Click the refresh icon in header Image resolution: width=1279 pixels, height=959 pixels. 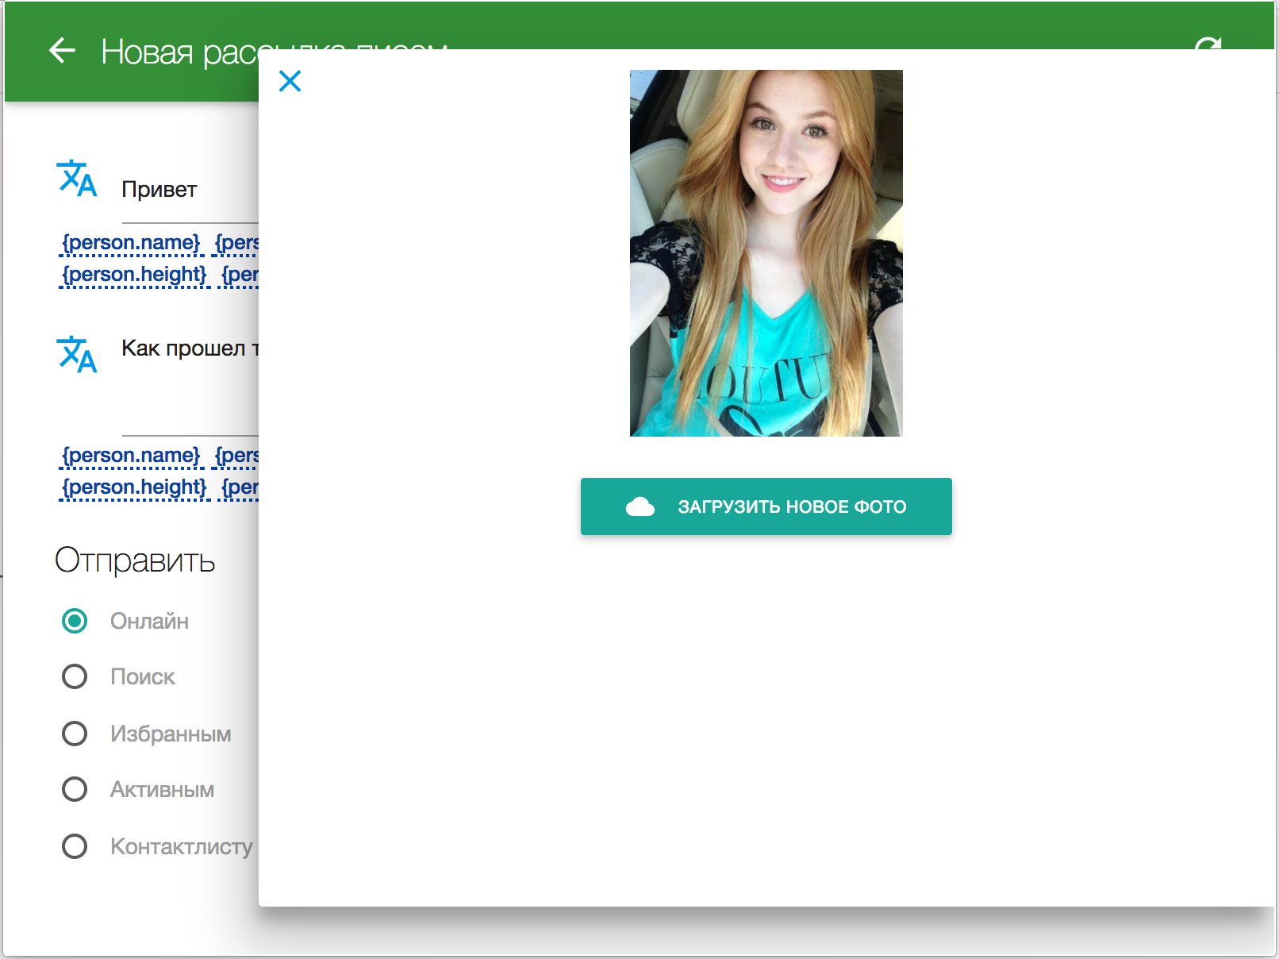tap(1208, 44)
